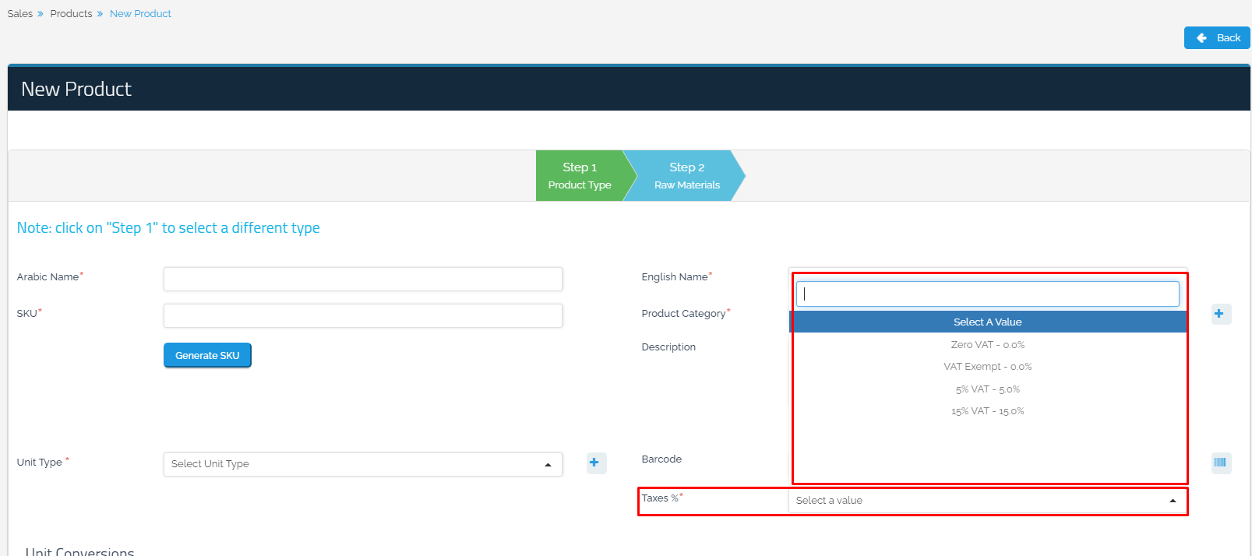Click the plus icon beside Unit Type
The height and width of the screenshot is (556, 1252).
pos(594,463)
